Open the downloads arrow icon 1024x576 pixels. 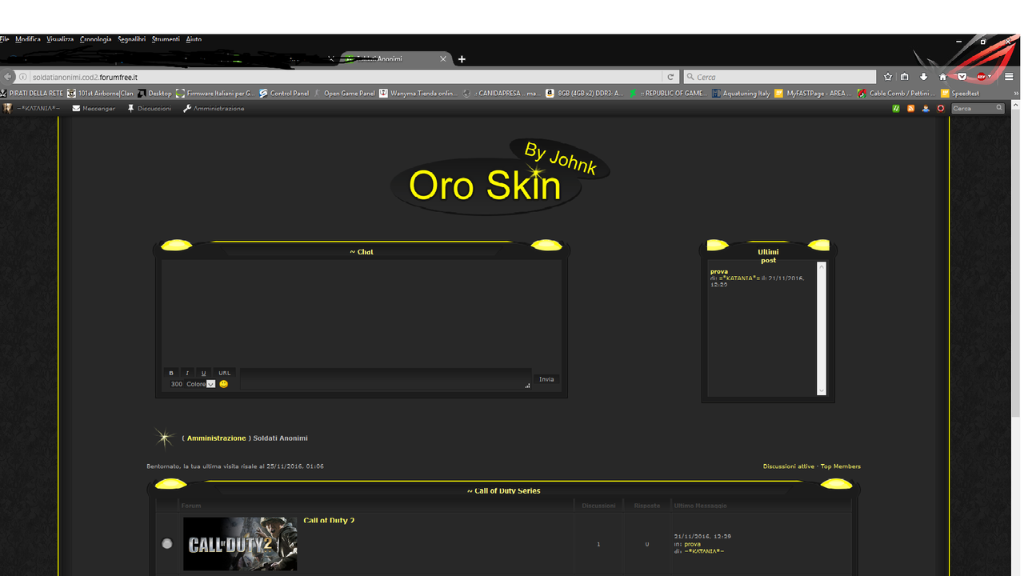coord(924,77)
